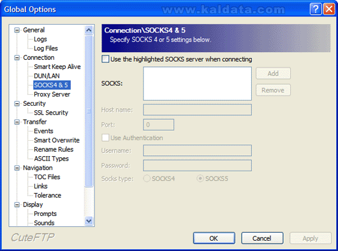Click the Transfer category label
338x251 pixels.
tap(34, 122)
